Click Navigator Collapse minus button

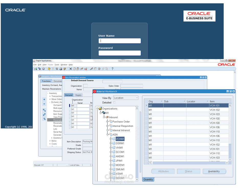[x=44, y=104]
